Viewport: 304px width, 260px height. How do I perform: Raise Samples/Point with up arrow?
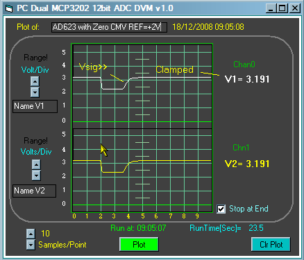31,234
